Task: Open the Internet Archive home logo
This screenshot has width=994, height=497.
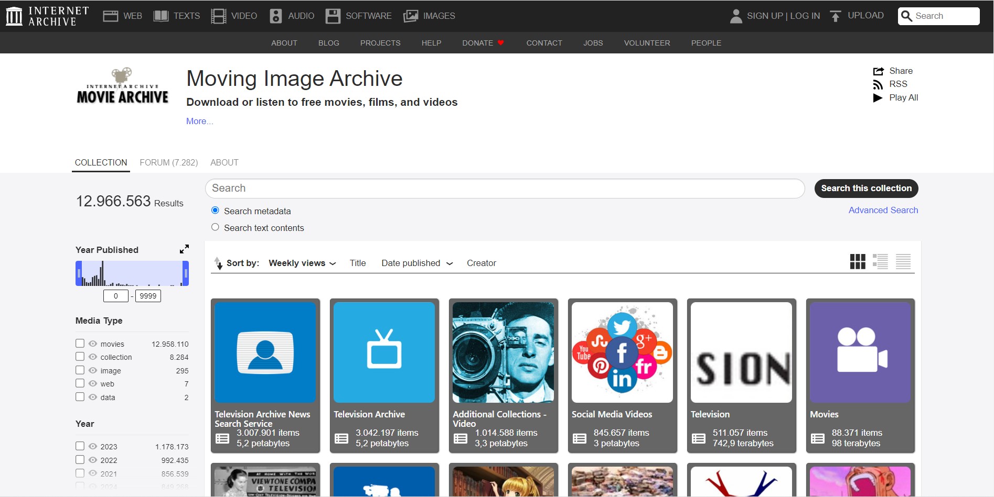Action: (x=47, y=16)
